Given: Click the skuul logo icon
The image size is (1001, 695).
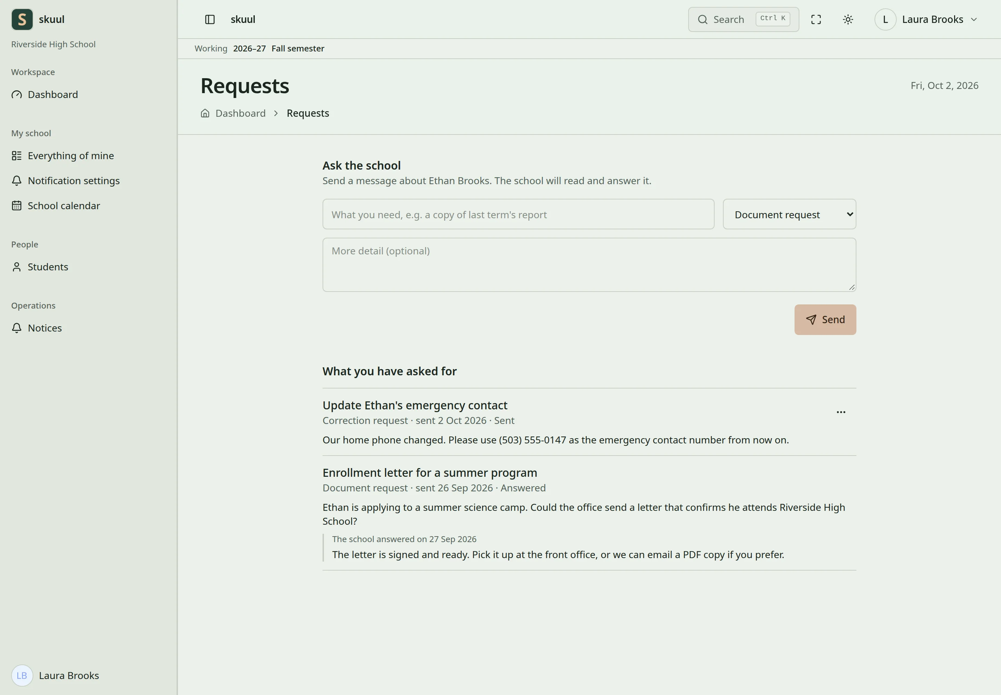Looking at the screenshot, I should (x=22, y=19).
